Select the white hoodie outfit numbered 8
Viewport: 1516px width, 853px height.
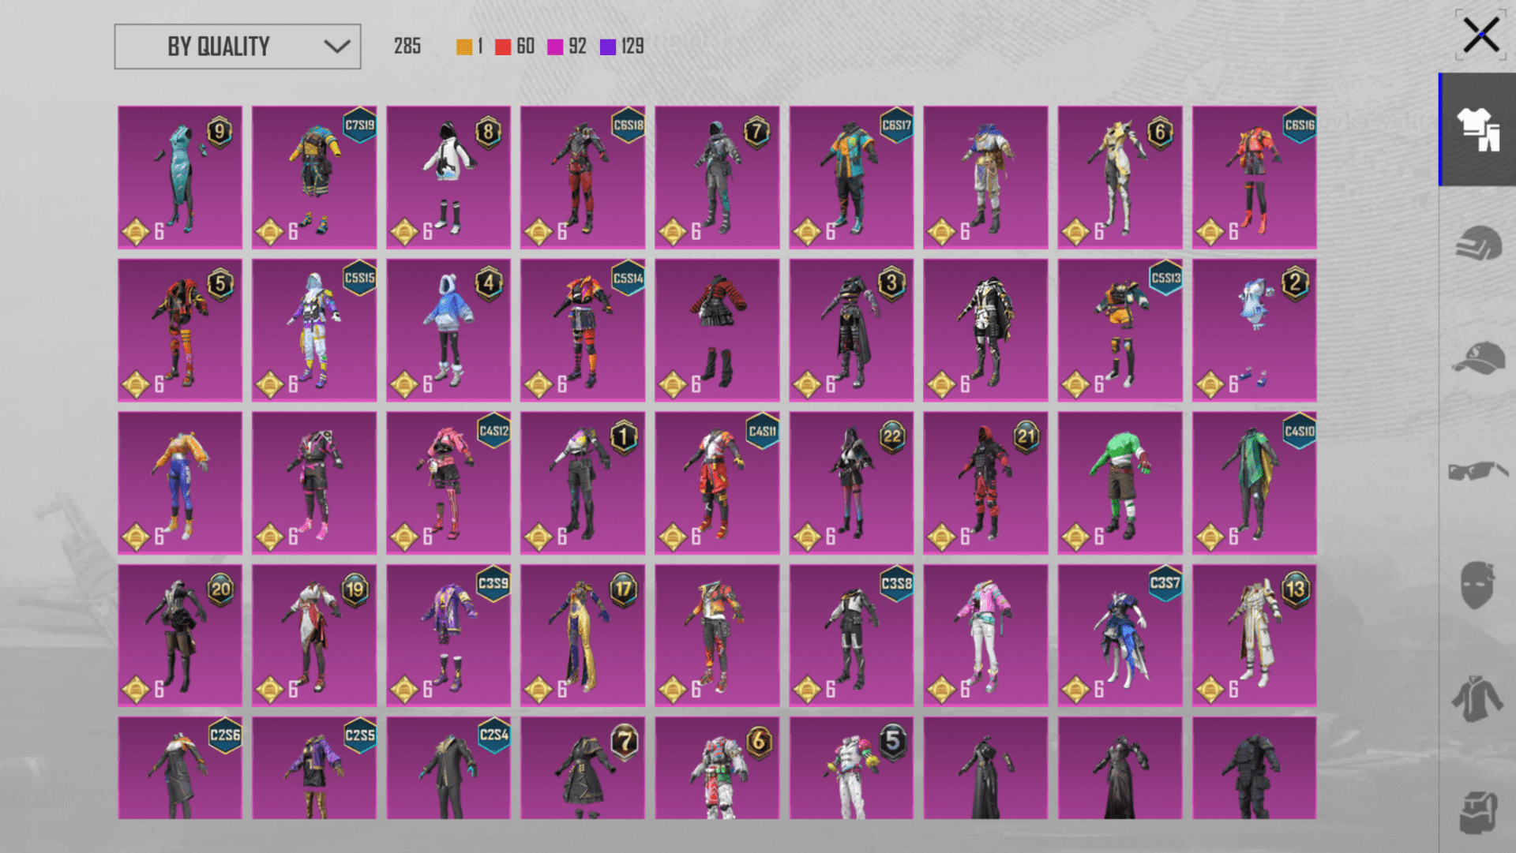(448, 178)
